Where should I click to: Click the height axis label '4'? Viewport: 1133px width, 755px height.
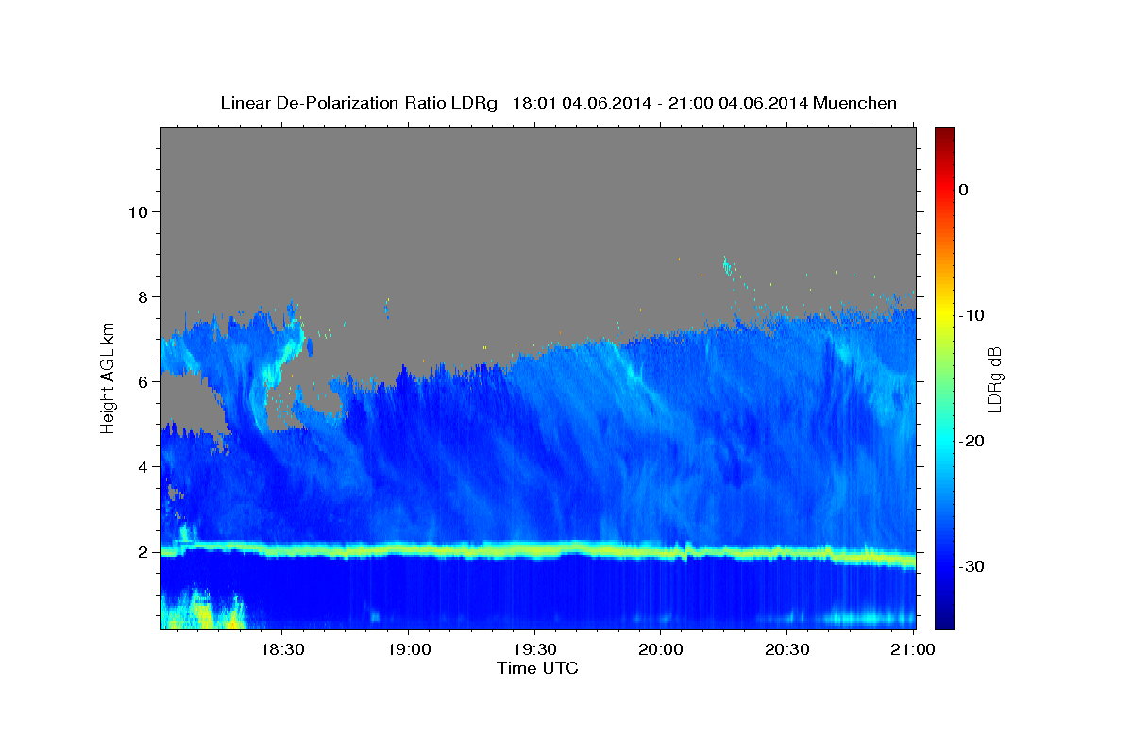click(142, 466)
